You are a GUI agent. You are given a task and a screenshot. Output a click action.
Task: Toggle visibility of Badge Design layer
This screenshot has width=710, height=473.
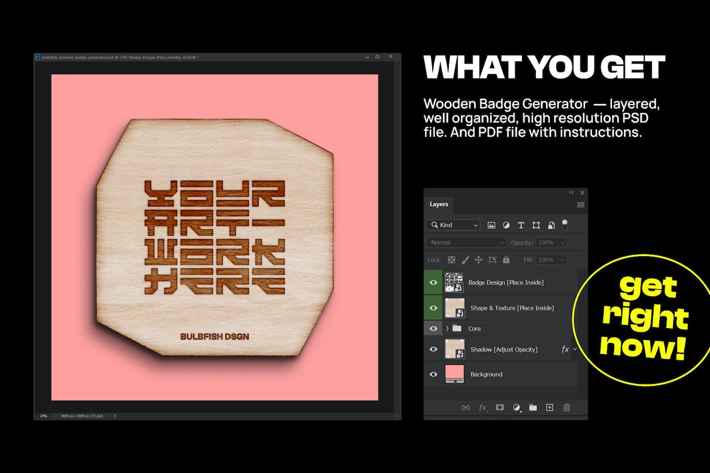click(x=433, y=283)
